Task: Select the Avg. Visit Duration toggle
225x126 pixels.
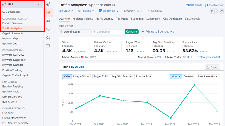Action: [x=122, y=77]
